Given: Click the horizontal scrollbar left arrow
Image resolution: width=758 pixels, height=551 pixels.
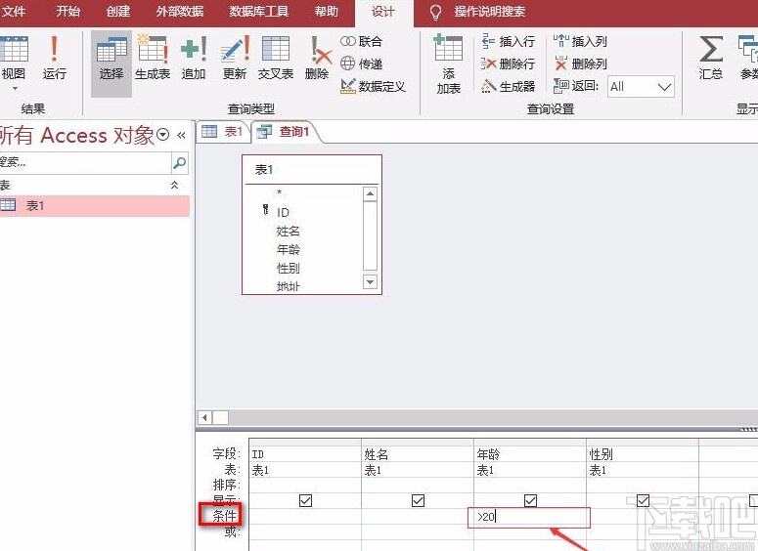Looking at the screenshot, I should tap(205, 417).
